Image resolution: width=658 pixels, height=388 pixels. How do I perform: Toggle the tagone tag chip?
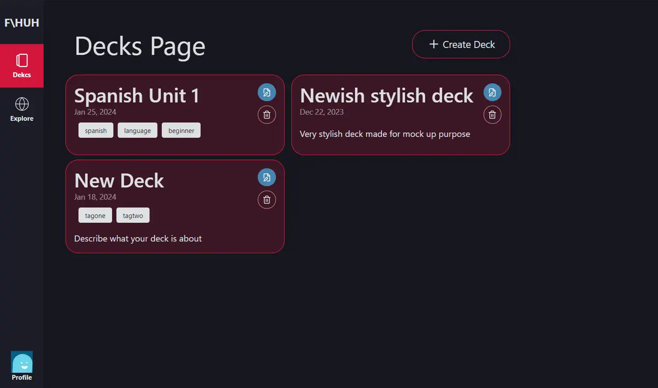[95, 215]
